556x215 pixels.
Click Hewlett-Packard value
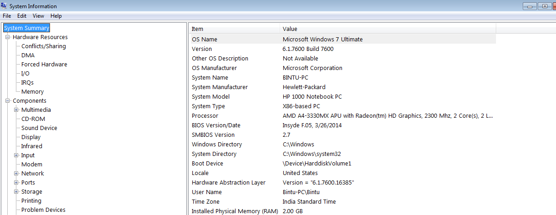point(304,87)
